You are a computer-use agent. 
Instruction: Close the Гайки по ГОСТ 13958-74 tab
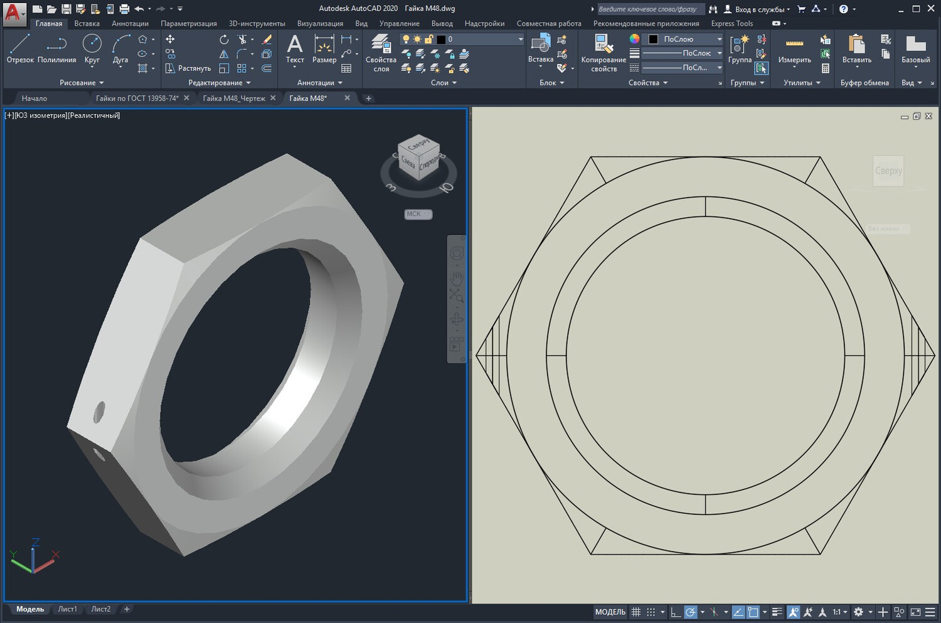coord(186,98)
